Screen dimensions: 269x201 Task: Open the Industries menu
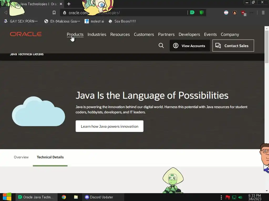pyautogui.click(x=97, y=34)
